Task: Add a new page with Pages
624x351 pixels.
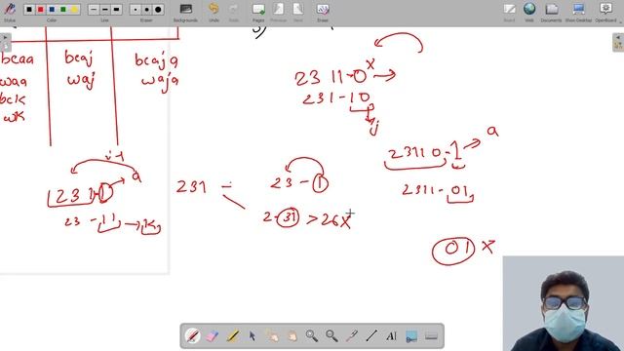Action: click(258, 12)
